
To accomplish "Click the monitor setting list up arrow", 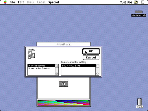I will coord(97,66).
